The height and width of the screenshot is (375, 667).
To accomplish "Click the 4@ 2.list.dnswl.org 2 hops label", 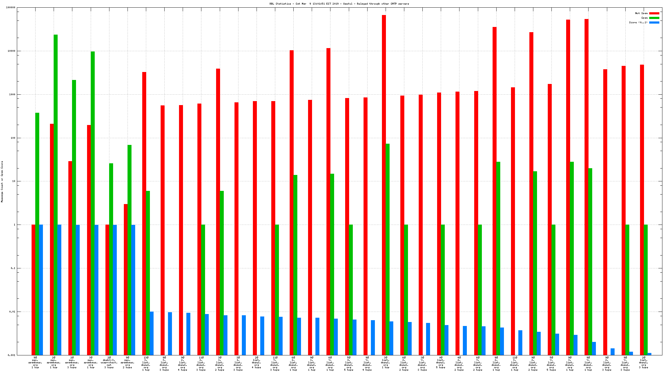I will tap(459, 363).
